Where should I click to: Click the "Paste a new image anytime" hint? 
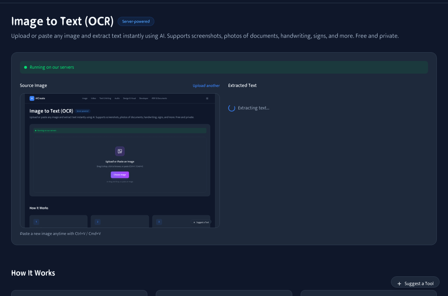(x=60, y=233)
